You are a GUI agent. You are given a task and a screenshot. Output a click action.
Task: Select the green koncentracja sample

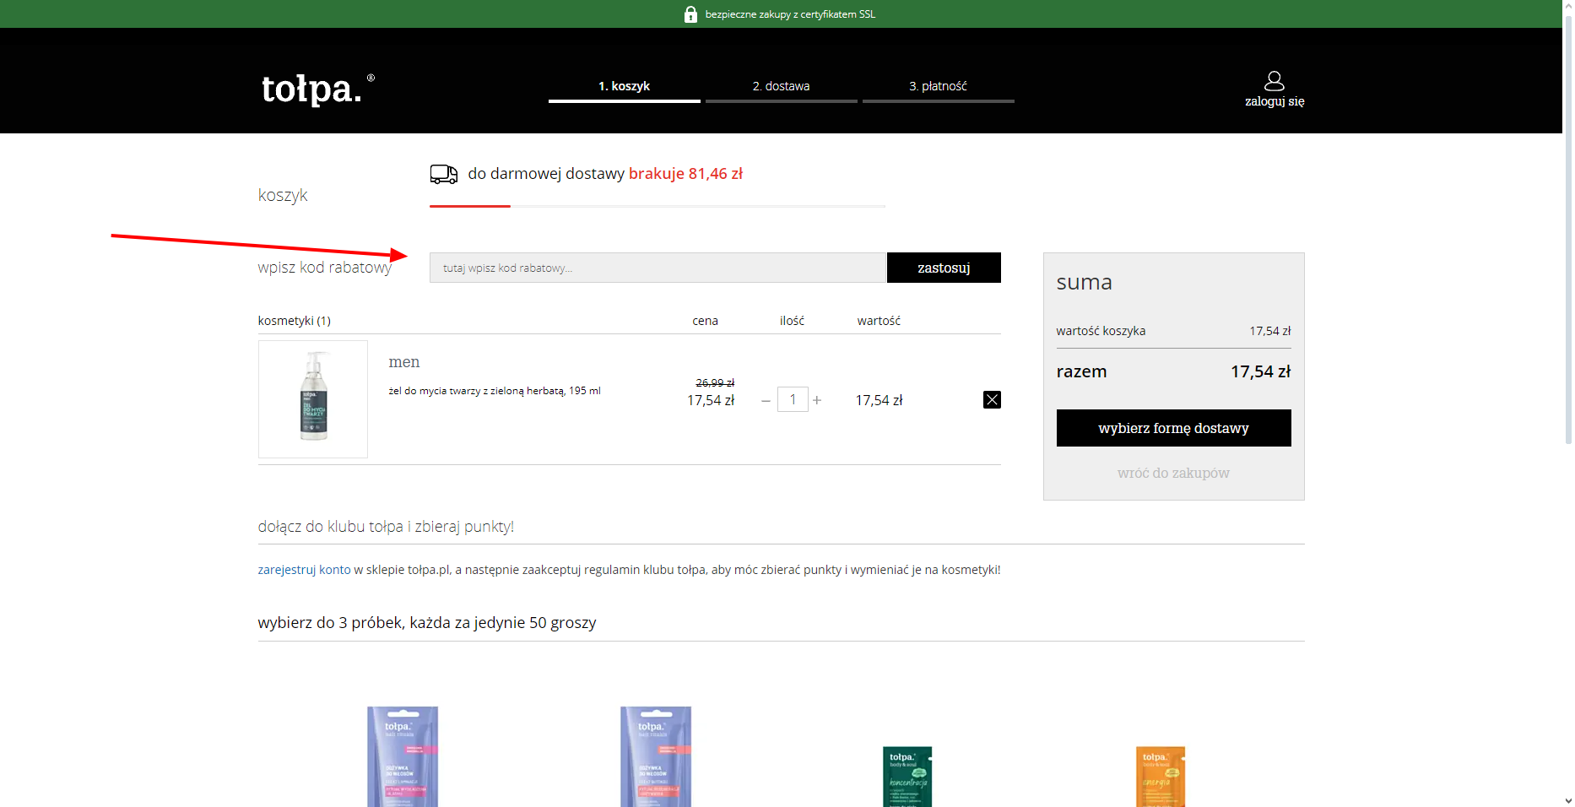point(907,777)
